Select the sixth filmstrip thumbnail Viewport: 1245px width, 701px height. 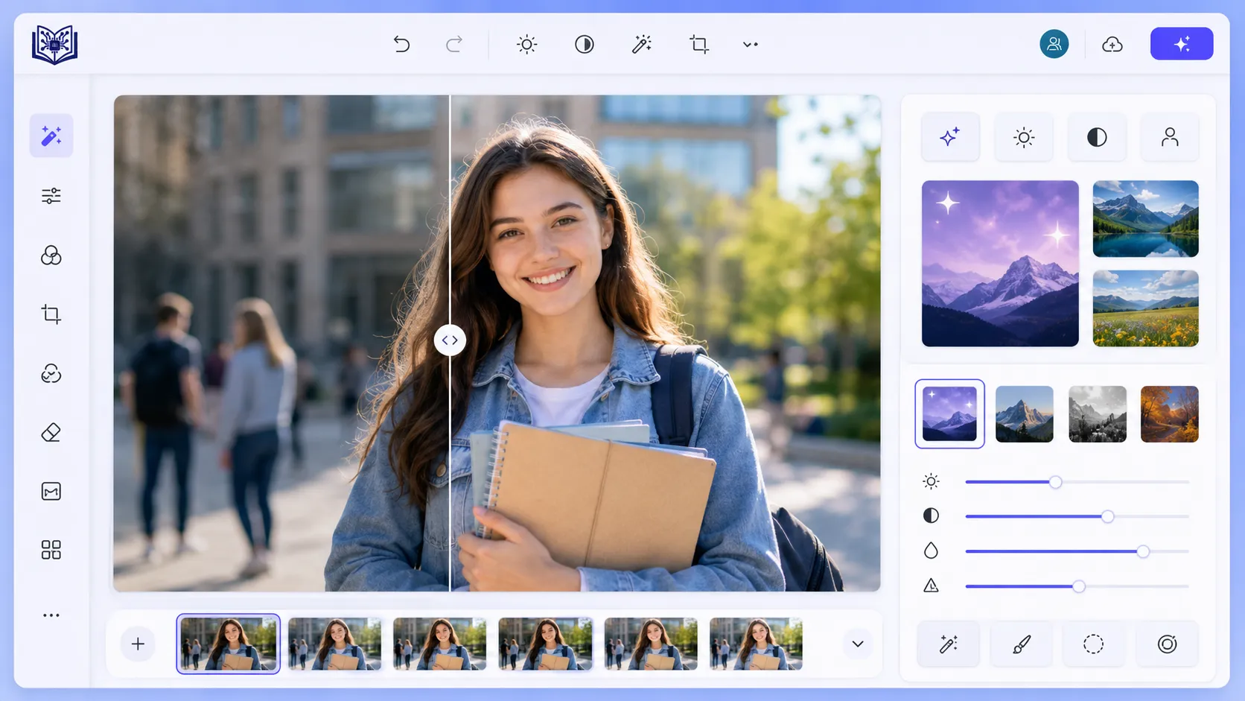click(757, 644)
